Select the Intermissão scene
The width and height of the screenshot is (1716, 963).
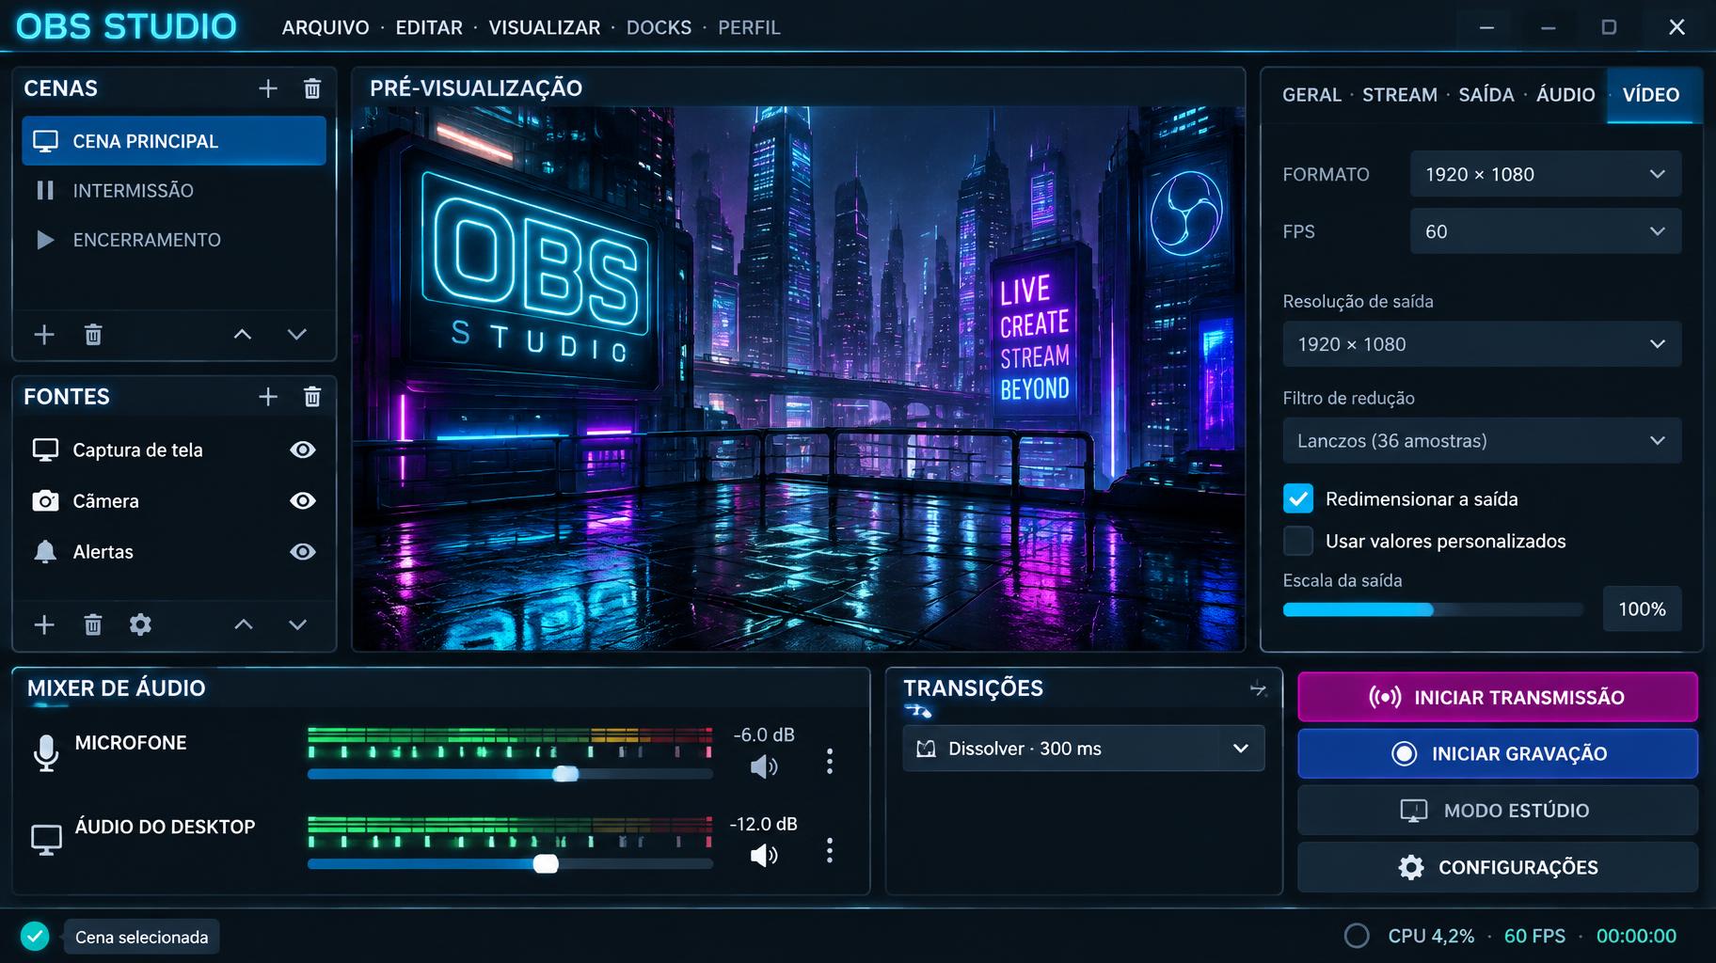click(174, 191)
